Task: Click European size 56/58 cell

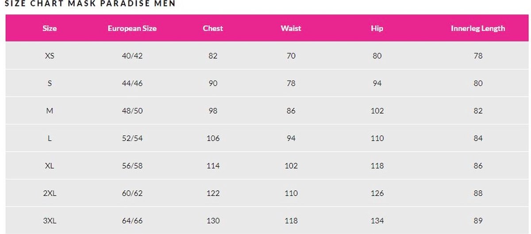Action: coord(132,166)
